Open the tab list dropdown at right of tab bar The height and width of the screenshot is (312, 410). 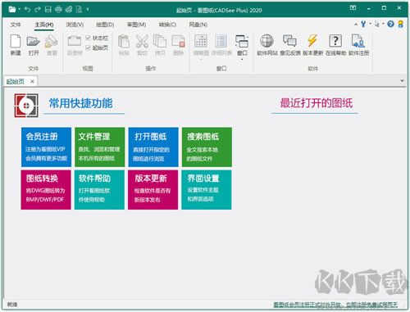click(x=402, y=81)
